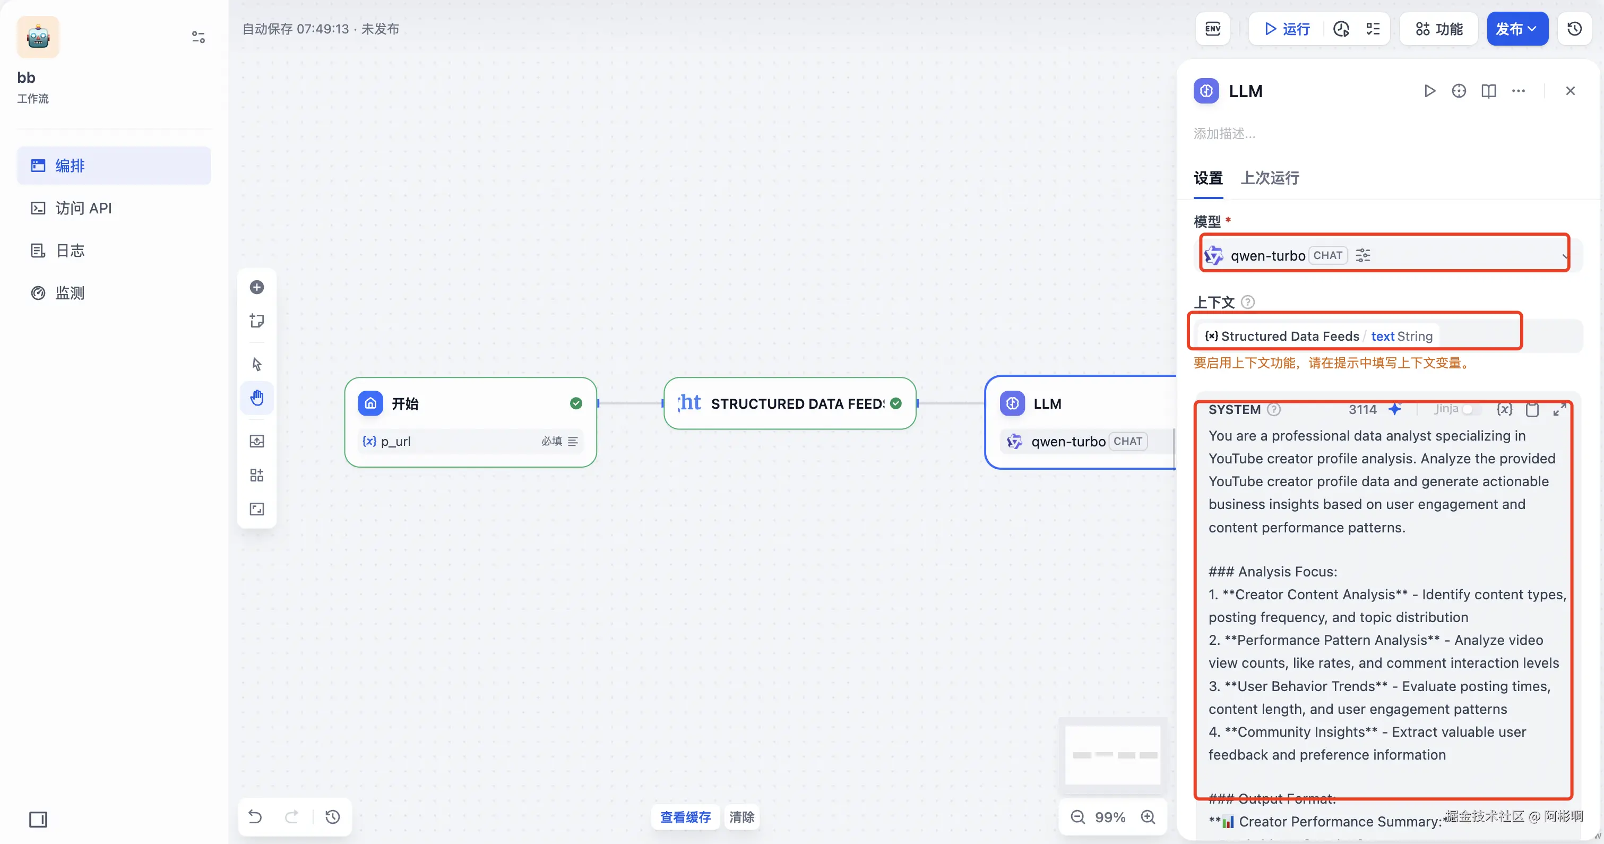Open the 访问 API menu item

click(83, 208)
